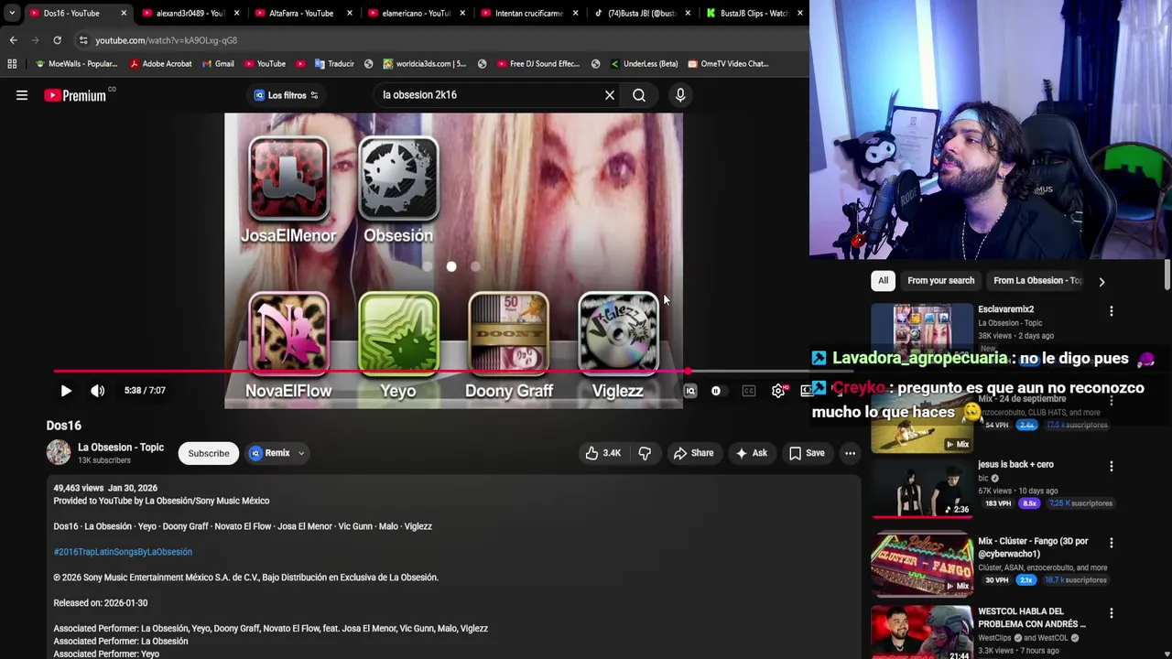
Task: Open OmeTV Video Chat bookmark
Action: point(727,64)
